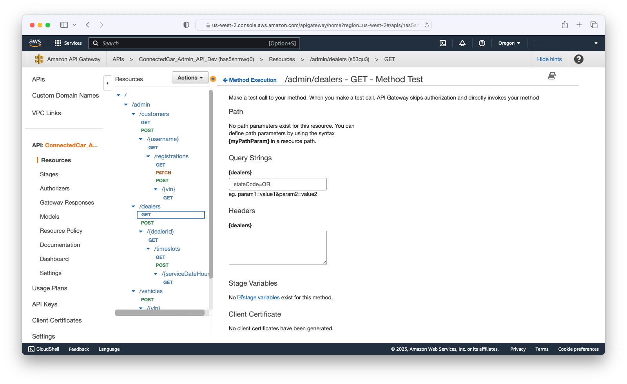Image resolution: width=627 pixels, height=384 pixels.
Task: Open the Oregon region selector
Action: pos(509,43)
